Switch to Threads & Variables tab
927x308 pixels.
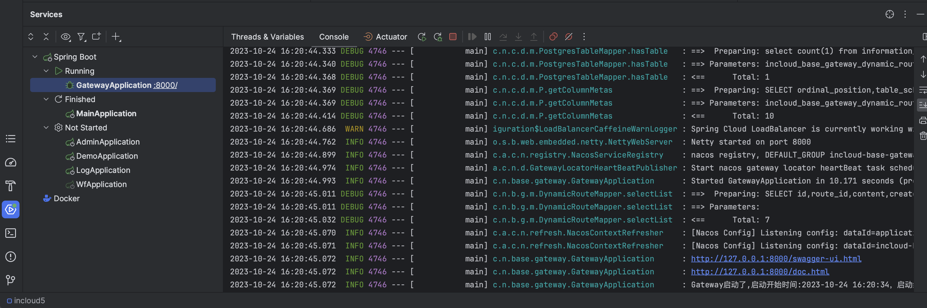point(268,37)
